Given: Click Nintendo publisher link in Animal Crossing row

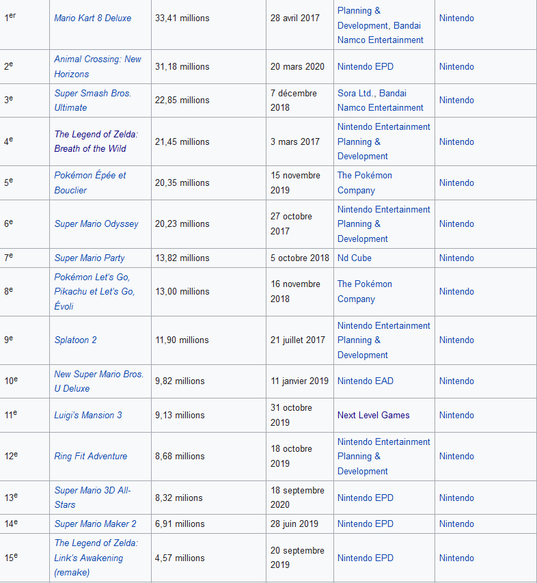Looking at the screenshot, I should pos(456,66).
